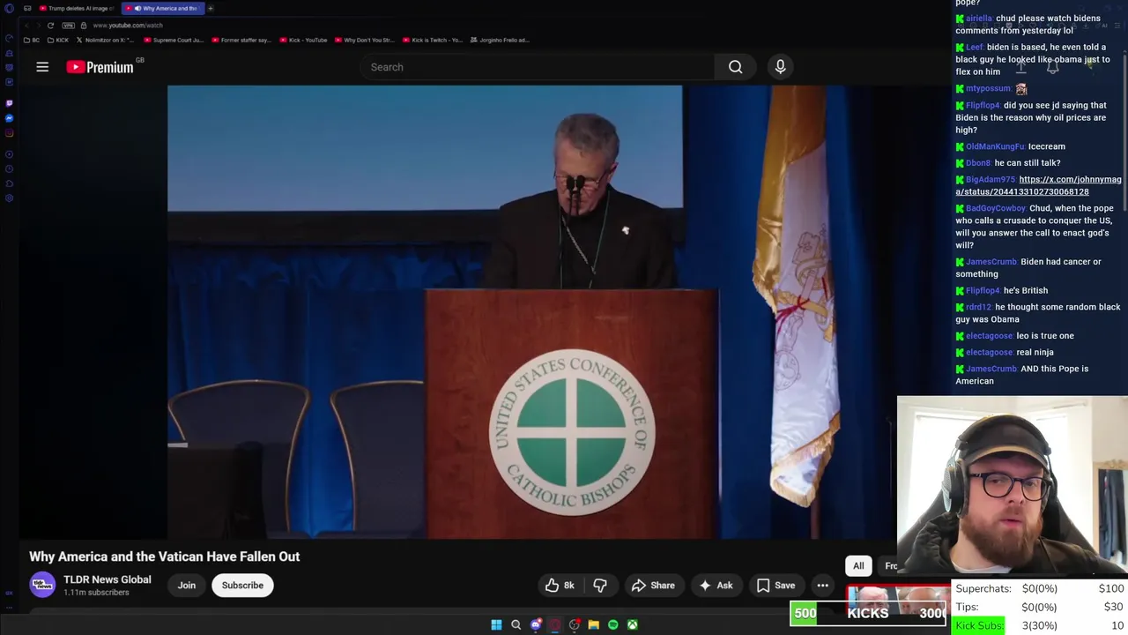
Task: Open more actions three-dot menu
Action: pyautogui.click(x=822, y=586)
